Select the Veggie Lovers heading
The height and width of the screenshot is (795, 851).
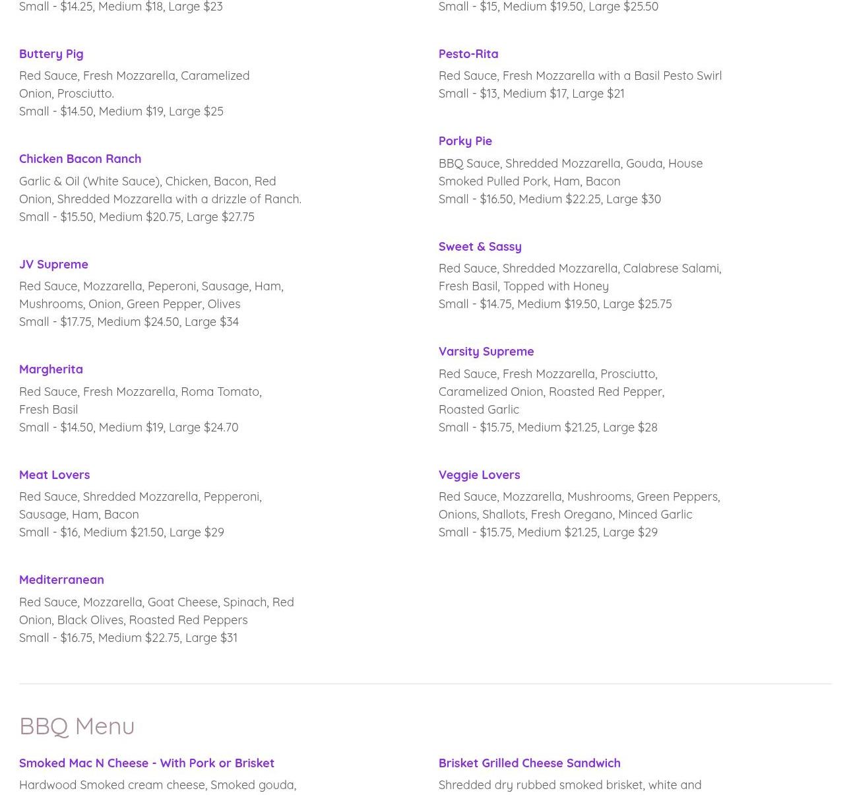pyautogui.click(x=479, y=474)
